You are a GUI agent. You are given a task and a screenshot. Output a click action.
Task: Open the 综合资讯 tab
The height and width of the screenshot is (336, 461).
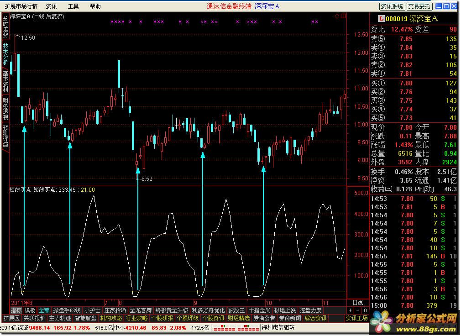point(316,318)
